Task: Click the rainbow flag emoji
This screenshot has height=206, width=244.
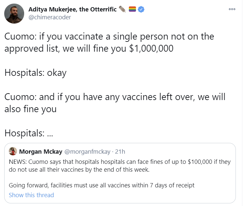Action: [132, 9]
